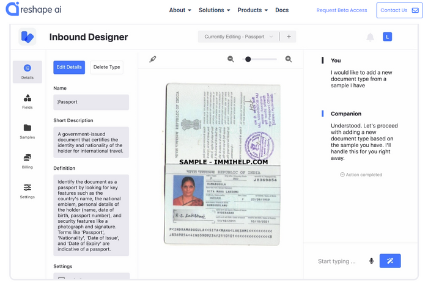
Task: Click the zoom in magnifier
Action: click(289, 59)
